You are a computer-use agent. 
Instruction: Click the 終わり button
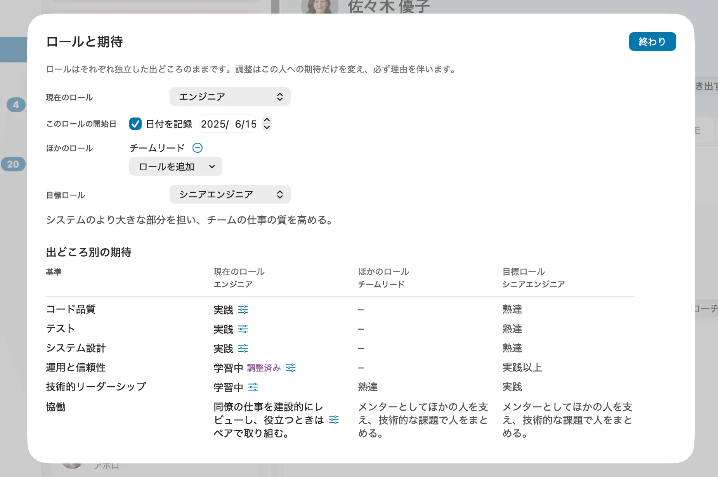click(652, 41)
